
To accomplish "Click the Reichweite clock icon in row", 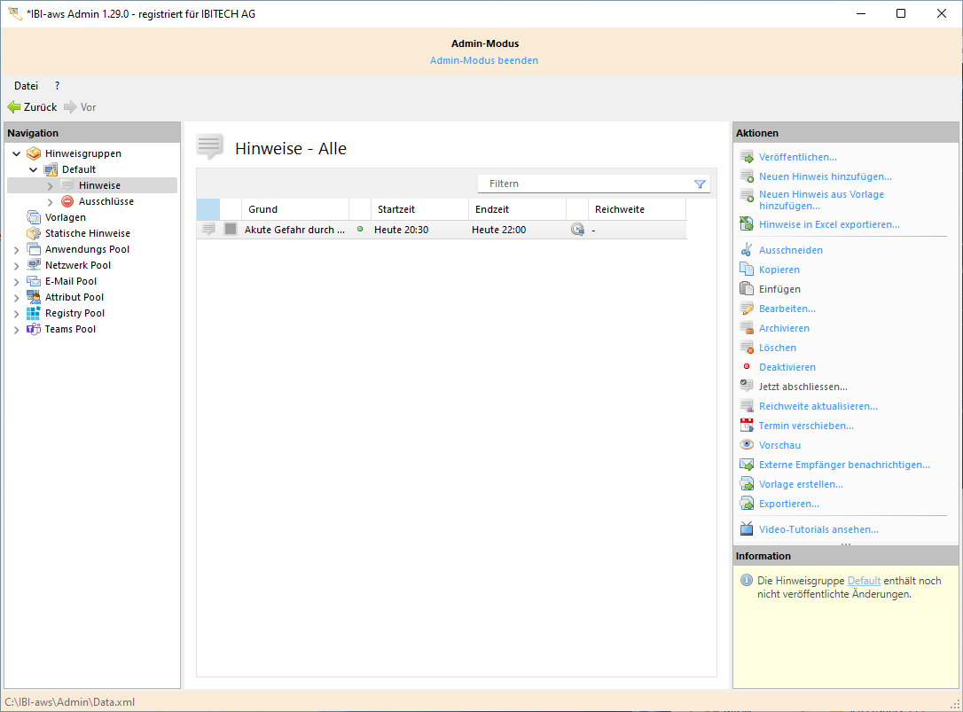I will coord(577,230).
